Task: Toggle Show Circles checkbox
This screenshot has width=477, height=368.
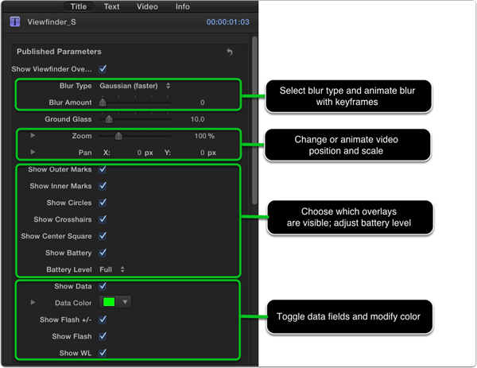Action: pyautogui.click(x=103, y=202)
